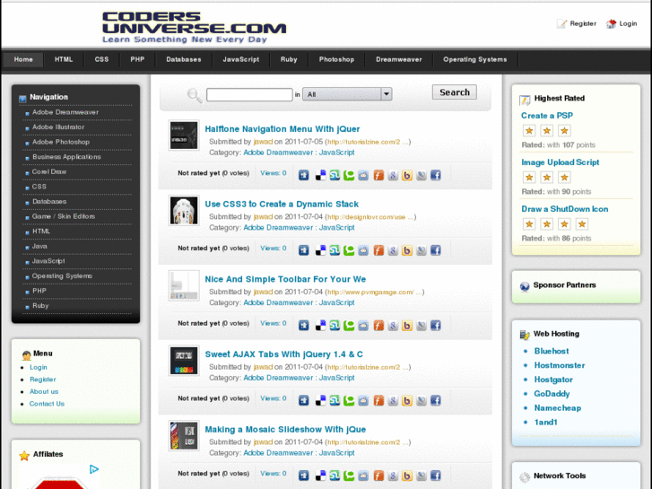Visit the Bluehost web hosting link
Viewport: 652px width, 489px height.
click(x=552, y=351)
